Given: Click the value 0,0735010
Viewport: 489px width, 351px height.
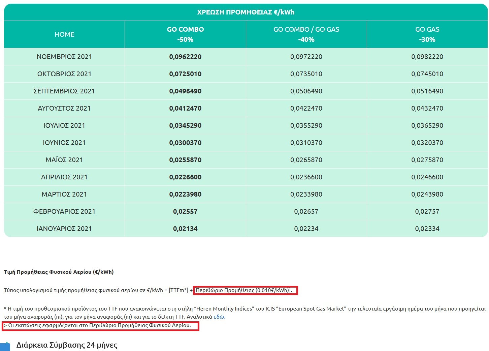Looking at the screenshot, I should 306,74.
